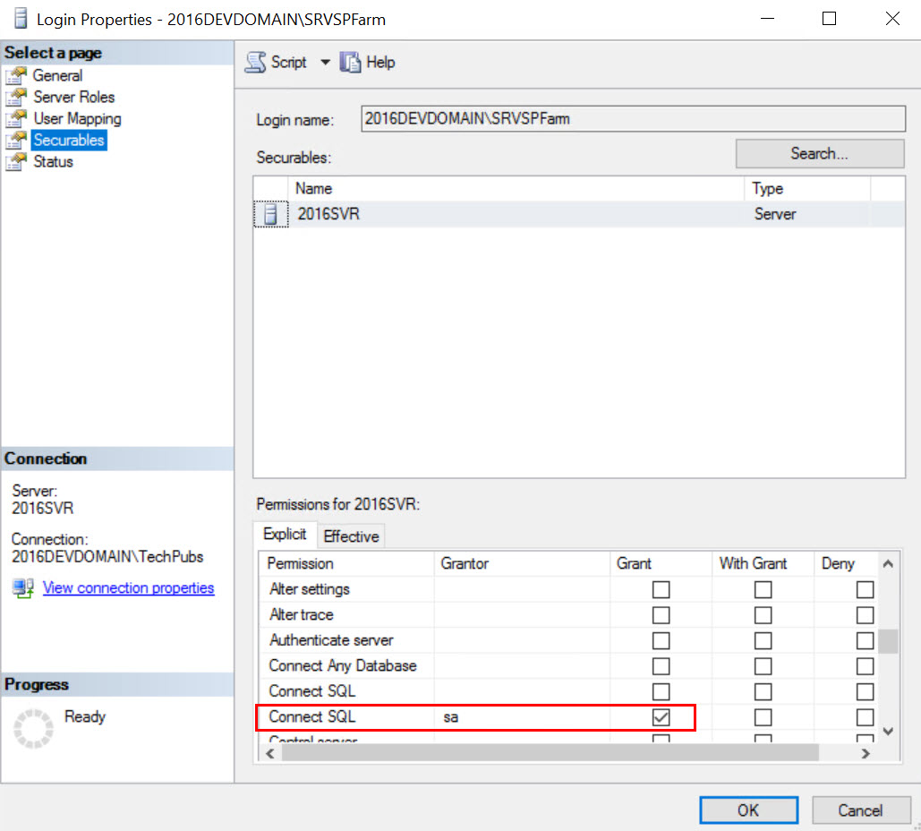Screen dimensions: 921x831
Task: Select the Status page icon
Action: click(x=16, y=162)
